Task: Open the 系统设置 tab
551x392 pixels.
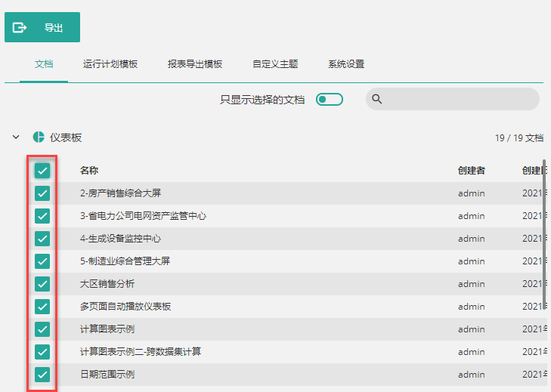Action: pos(346,64)
